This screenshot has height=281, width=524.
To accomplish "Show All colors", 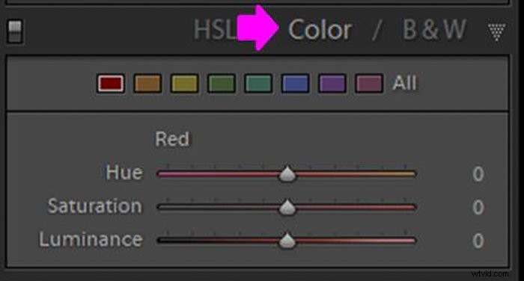I will coord(405,82).
